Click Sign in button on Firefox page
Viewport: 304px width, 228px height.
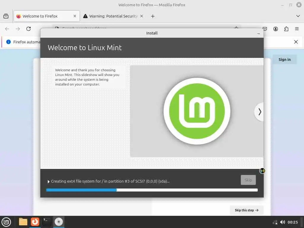click(x=285, y=59)
